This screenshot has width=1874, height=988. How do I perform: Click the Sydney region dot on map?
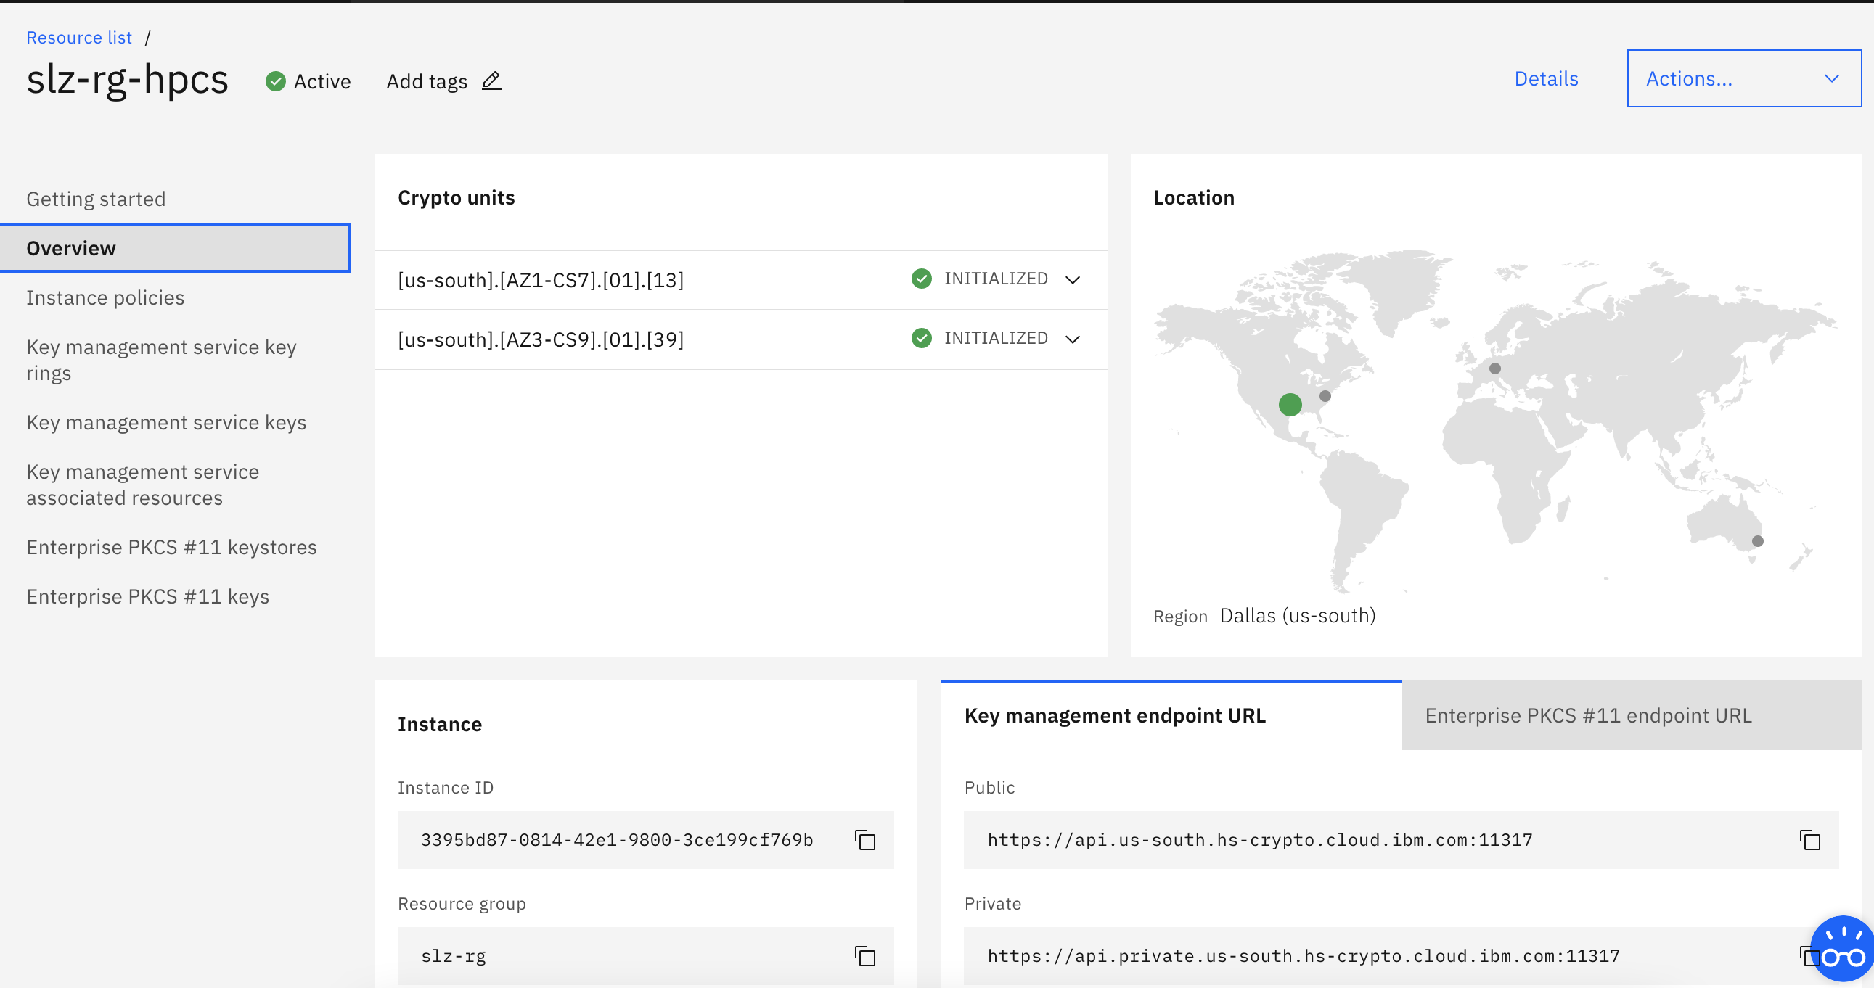tap(1758, 541)
